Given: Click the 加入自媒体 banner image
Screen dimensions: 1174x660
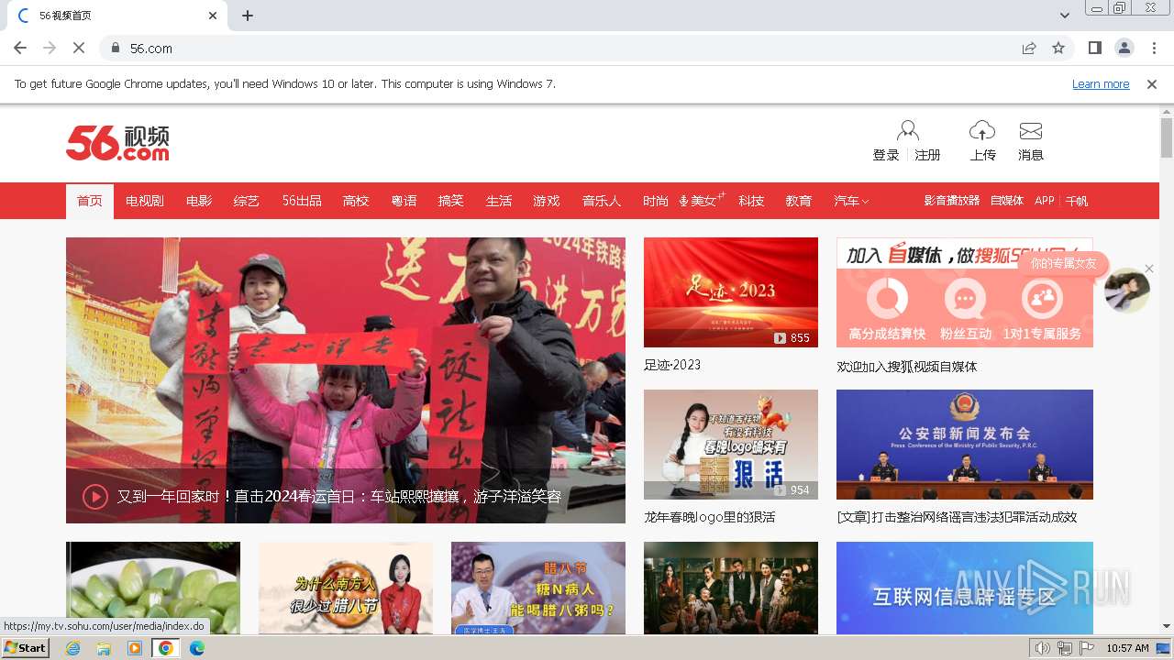Looking at the screenshot, I should click(965, 292).
